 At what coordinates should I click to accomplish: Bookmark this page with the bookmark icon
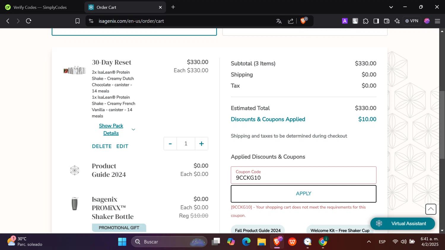point(77,21)
